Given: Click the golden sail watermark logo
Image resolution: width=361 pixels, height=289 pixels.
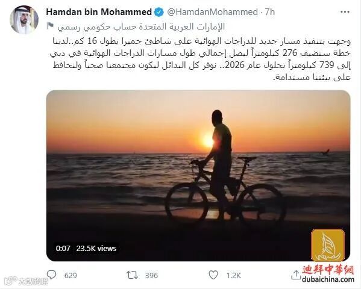Looking at the screenshot, I should (x=328, y=245).
